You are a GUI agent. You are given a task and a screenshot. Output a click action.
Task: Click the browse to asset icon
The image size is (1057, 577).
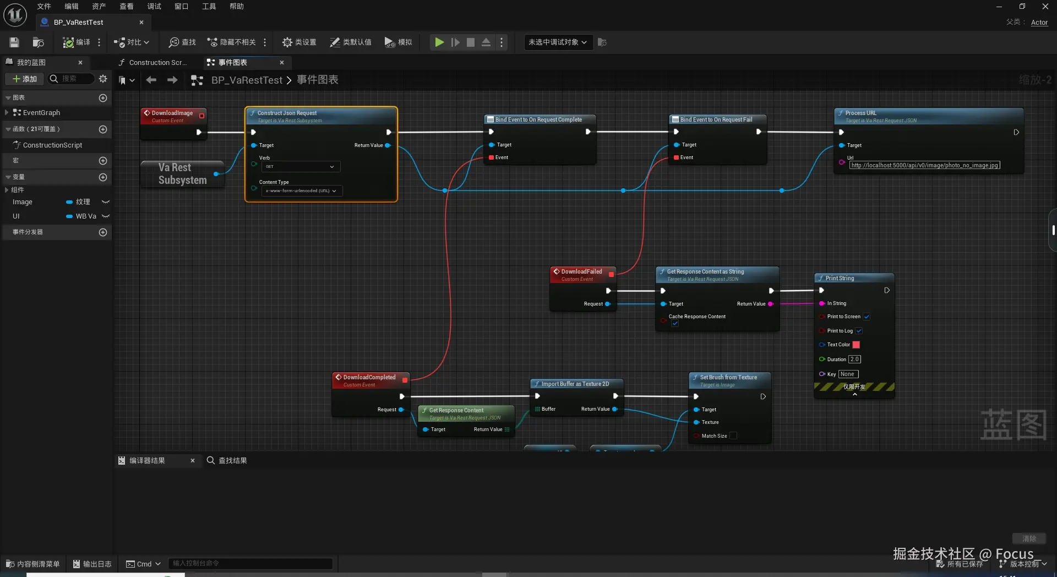(38, 42)
